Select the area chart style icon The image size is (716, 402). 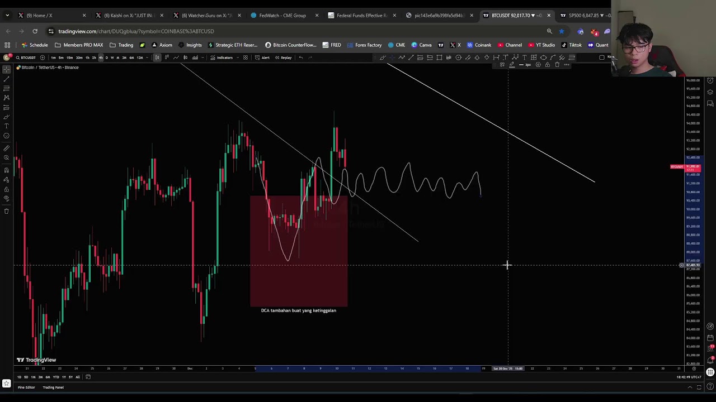(x=195, y=58)
